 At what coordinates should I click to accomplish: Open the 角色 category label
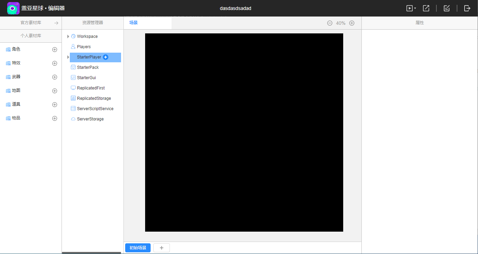[16, 49]
